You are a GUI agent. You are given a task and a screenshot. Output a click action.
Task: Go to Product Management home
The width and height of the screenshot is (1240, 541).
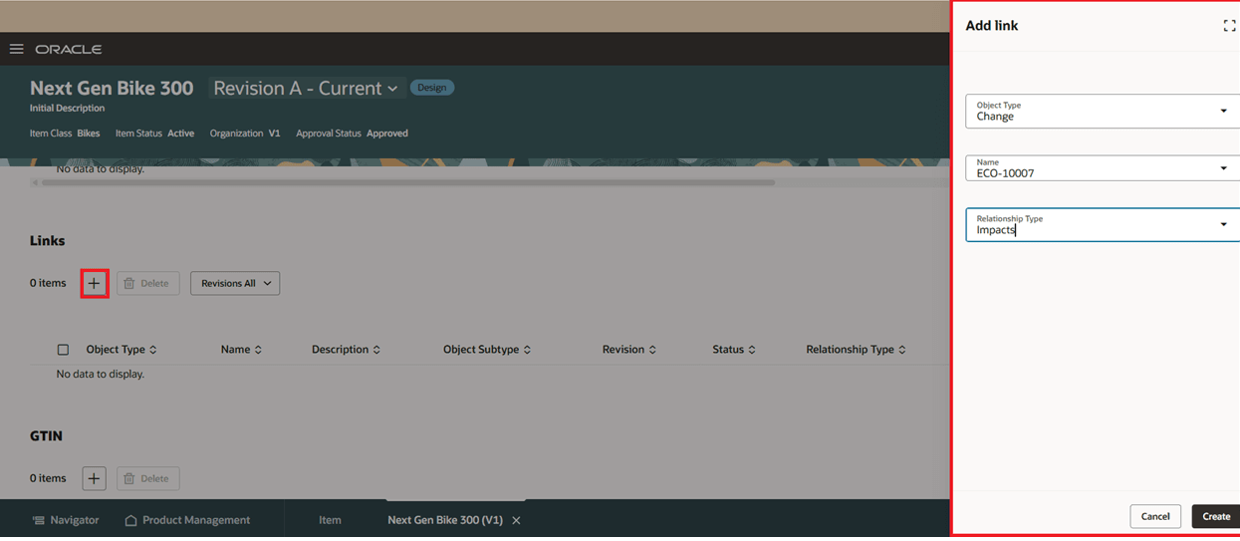pyautogui.click(x=187, y=520)
